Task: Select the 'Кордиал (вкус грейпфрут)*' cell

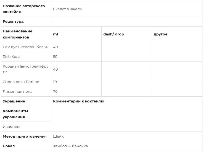Action: [25, 69]
